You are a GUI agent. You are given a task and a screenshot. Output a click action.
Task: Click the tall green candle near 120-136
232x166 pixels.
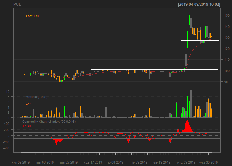(x=188, y=39)
